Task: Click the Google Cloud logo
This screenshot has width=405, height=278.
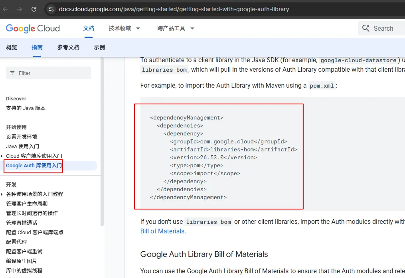Action: (x=33, y=28)
